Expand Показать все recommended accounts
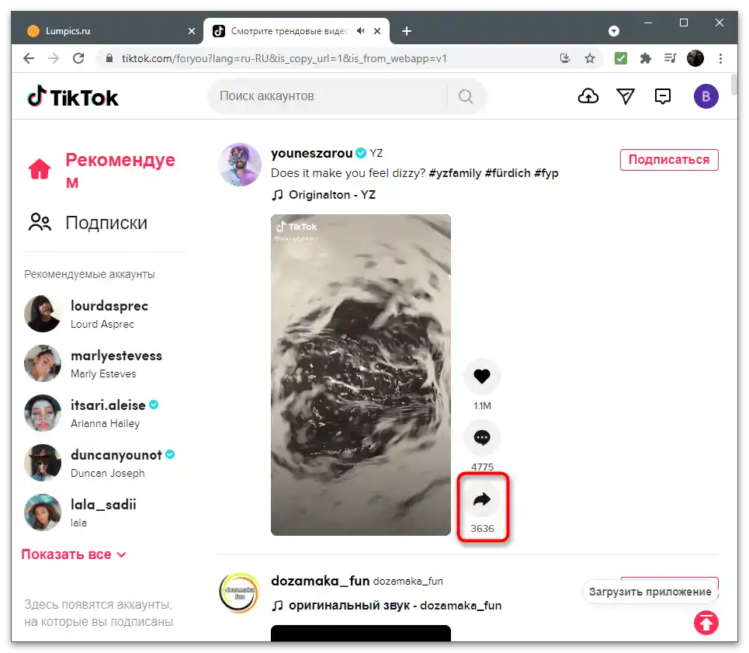 [74, 554]
